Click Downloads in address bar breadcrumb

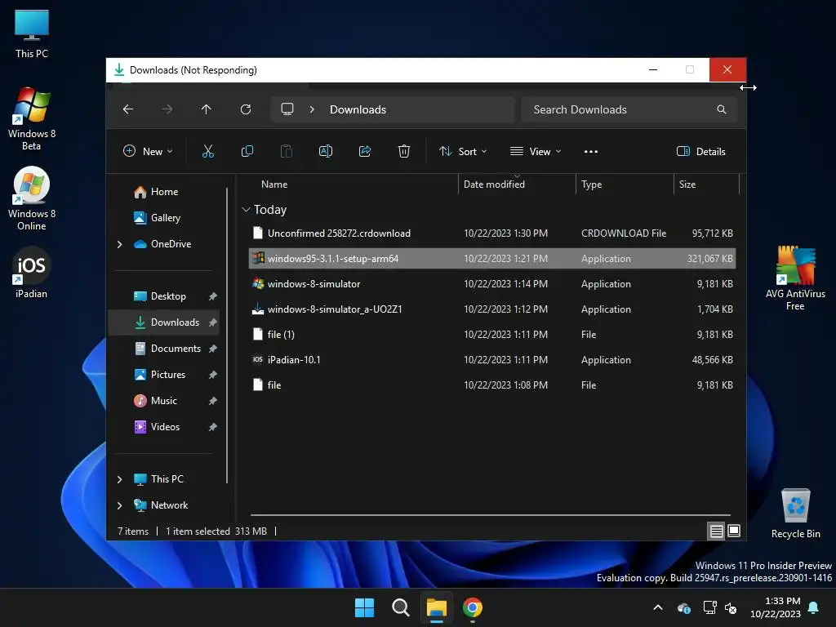(358, 109)
